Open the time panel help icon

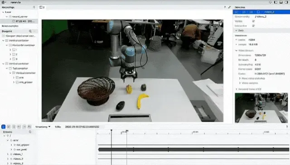pos(287,126)
